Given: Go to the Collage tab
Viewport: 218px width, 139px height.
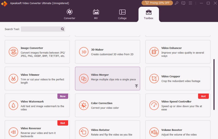Looking at the screenshot, I should 122,14.
